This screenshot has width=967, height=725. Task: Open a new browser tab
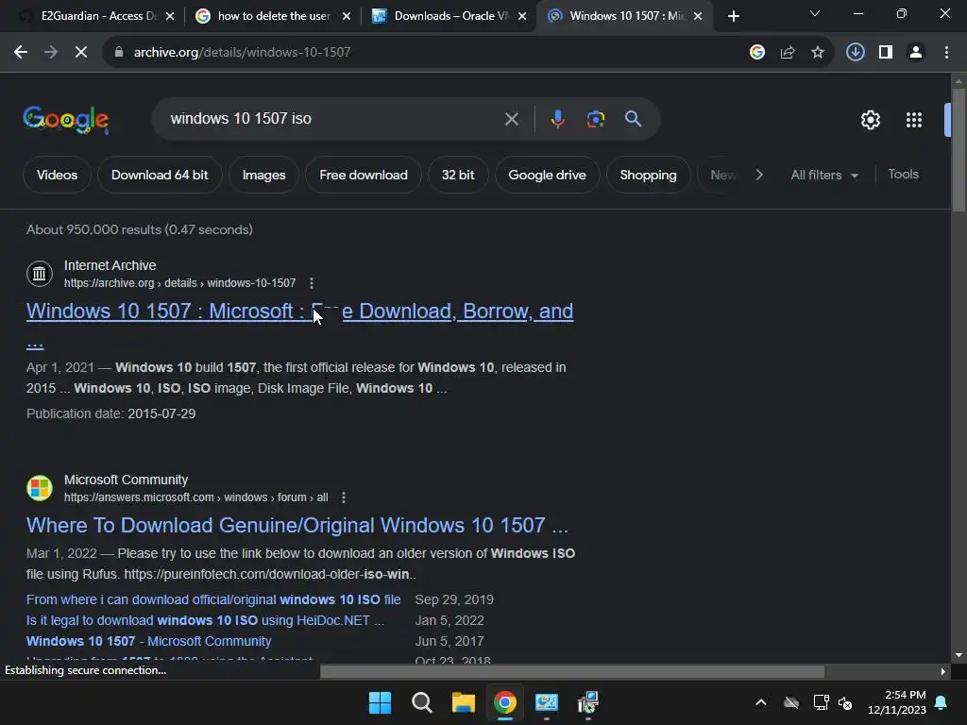tap(733, 16)
